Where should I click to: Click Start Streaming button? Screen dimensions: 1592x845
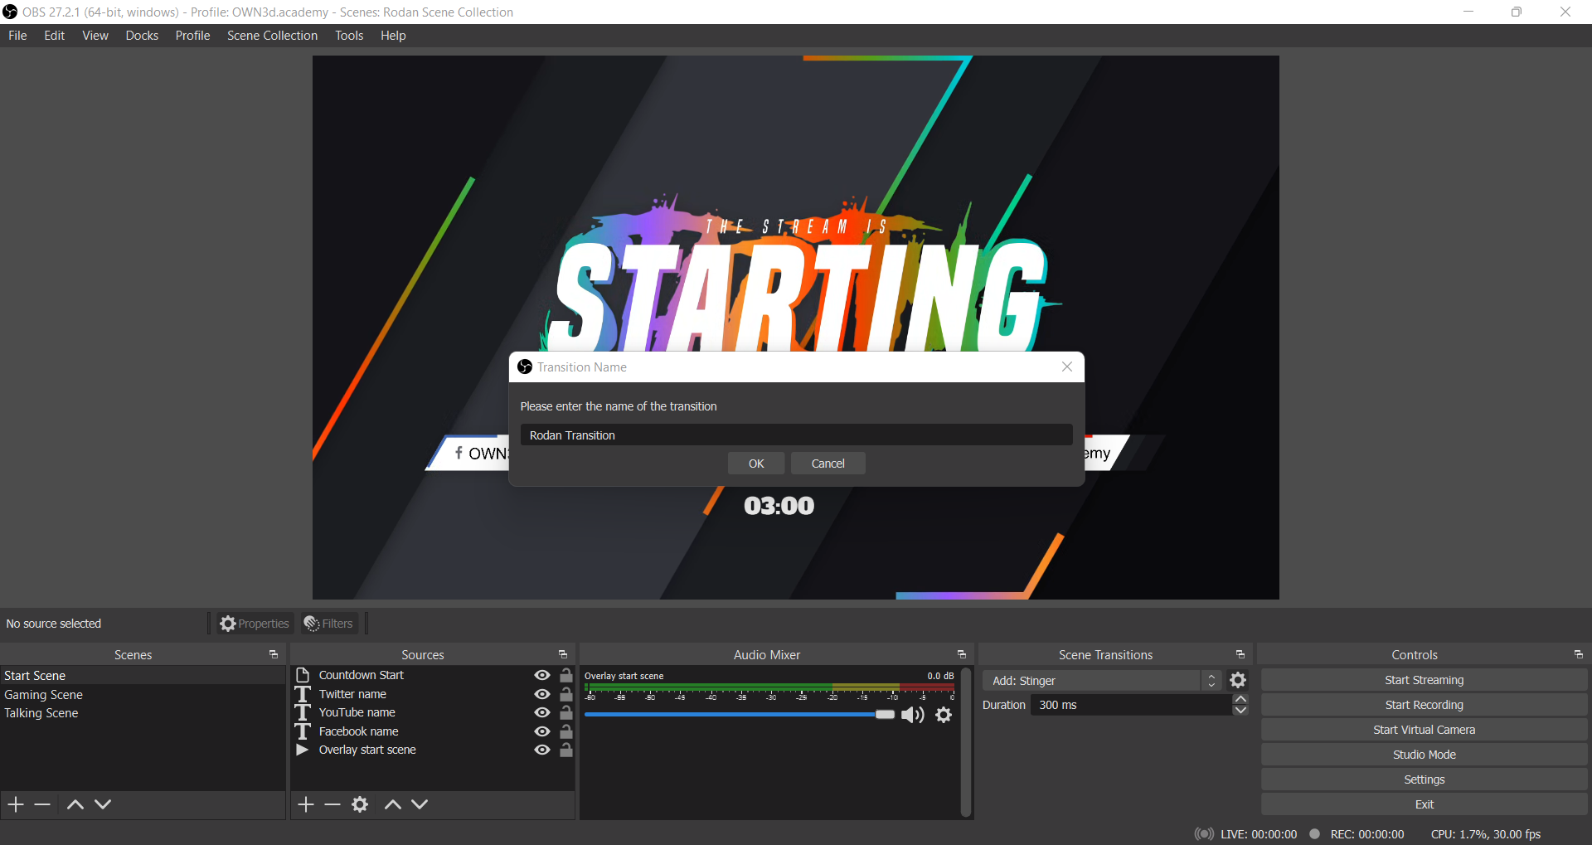pos(1424,680)
